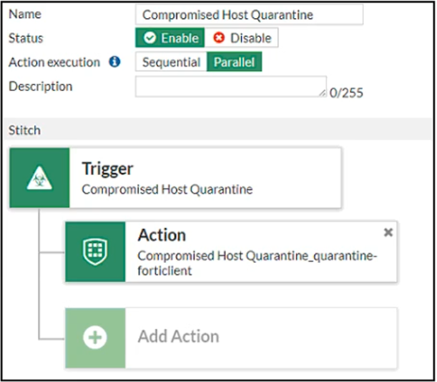Set stitch status to Disable
Viewport: 437px width, 382px height.
point(242,38)
